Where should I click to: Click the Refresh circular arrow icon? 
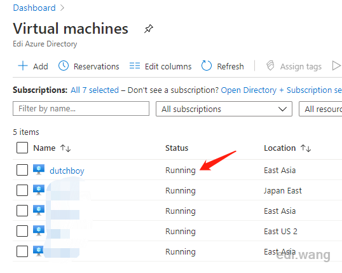[207, 66]
